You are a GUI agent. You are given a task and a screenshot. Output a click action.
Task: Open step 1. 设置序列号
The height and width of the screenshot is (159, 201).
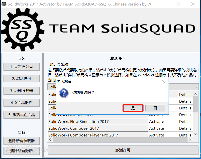21,67
